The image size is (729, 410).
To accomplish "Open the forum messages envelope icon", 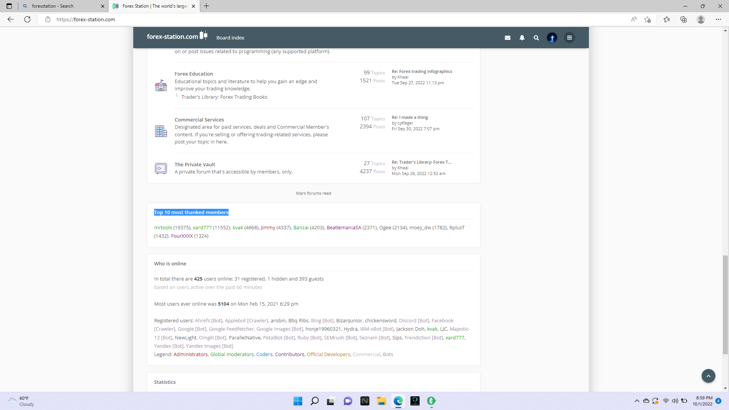I will tap(508, 38).
